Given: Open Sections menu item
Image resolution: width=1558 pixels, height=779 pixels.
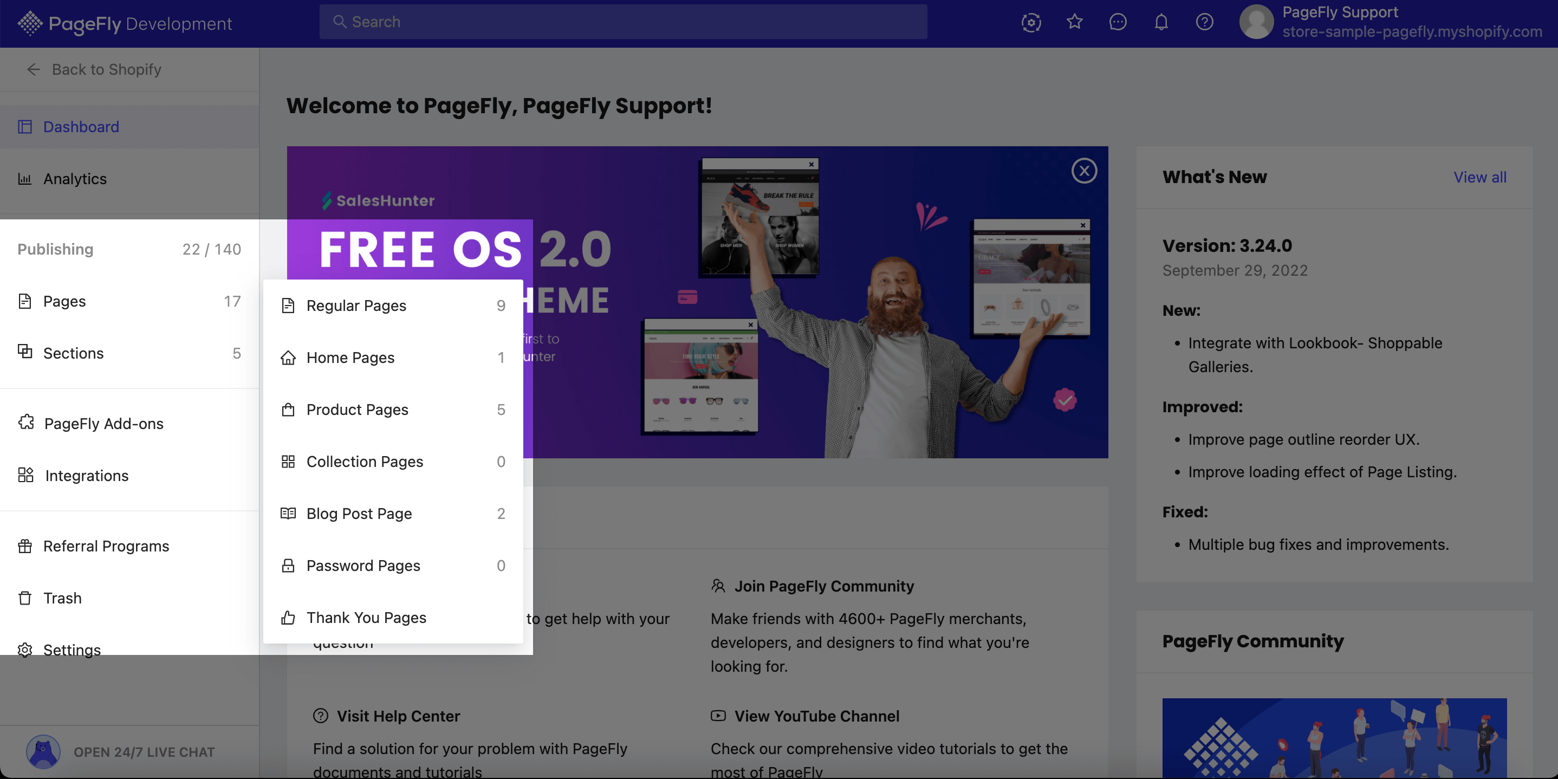Looking at the screenshot, I should pos(129,353).
